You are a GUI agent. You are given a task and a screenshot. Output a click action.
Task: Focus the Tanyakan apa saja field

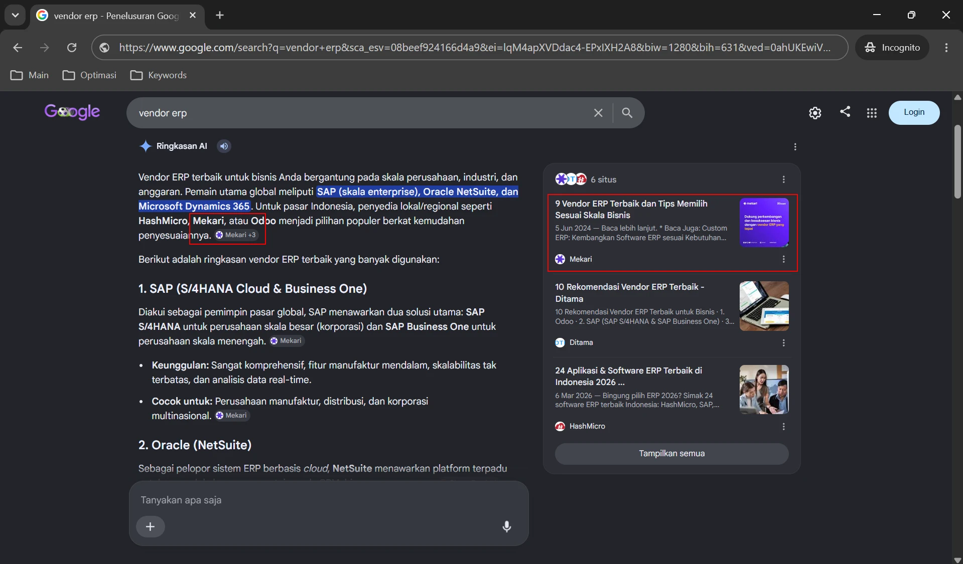tap(328, 500)
